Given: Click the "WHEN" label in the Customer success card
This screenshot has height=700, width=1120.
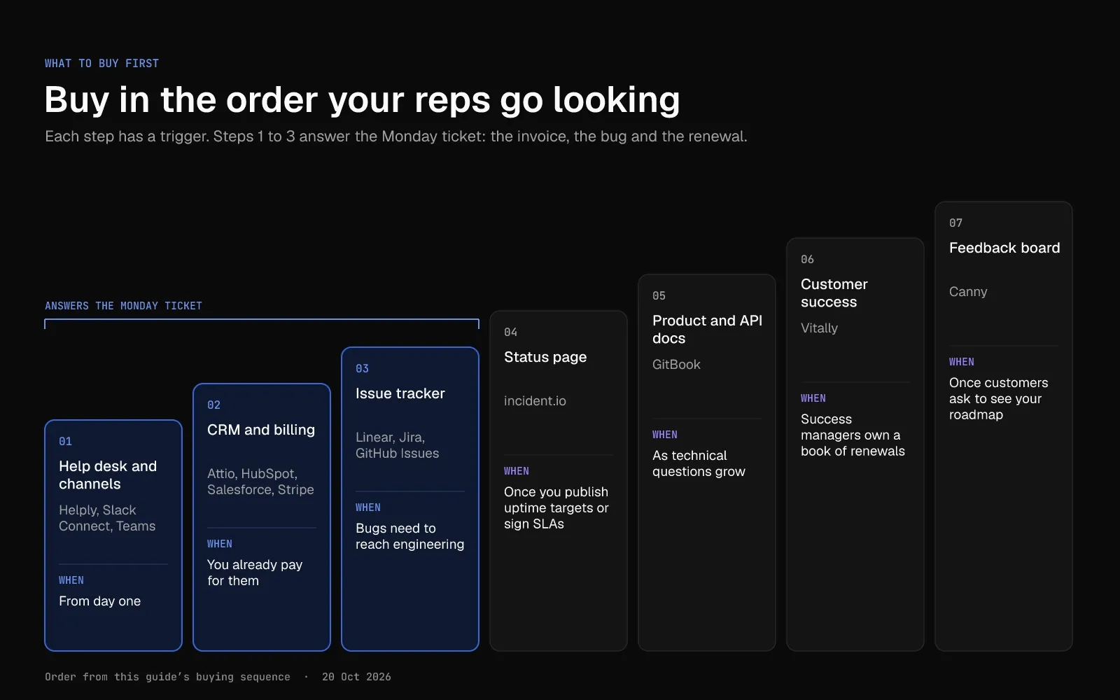Looking at the screenshot, I should click(x=813, y=398).
